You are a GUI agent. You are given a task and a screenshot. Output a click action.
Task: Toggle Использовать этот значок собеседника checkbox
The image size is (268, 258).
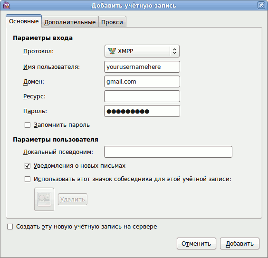28,179
